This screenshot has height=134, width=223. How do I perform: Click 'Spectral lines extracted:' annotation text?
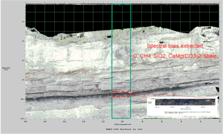(175, 46)
